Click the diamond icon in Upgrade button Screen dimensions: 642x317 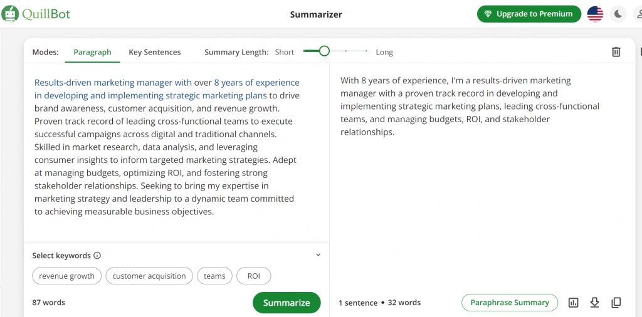(488, 14)
